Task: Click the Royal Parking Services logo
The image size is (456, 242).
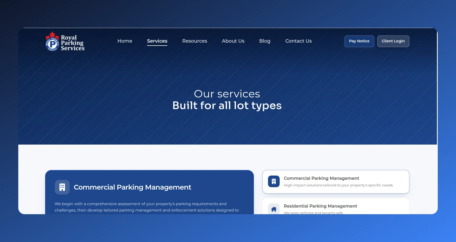Action: pos(65,42)
